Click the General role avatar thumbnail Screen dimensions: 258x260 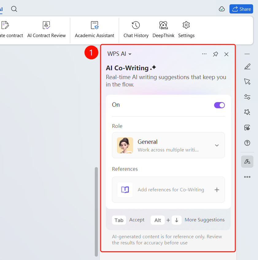(125, 145)
